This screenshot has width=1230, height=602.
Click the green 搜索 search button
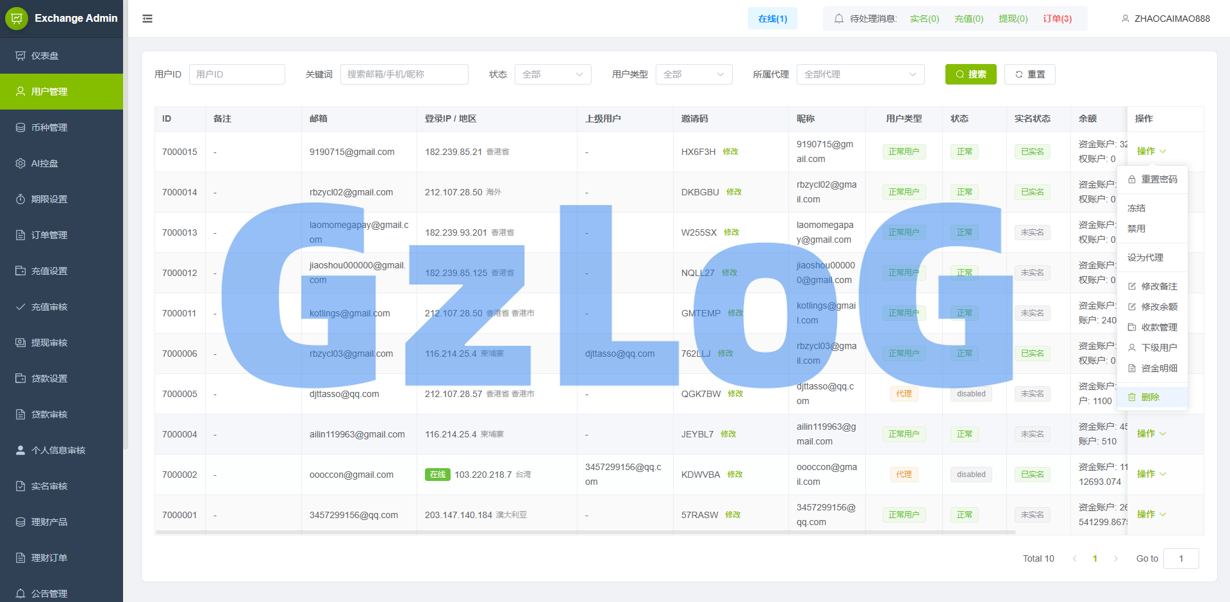[x=970, y=74]
